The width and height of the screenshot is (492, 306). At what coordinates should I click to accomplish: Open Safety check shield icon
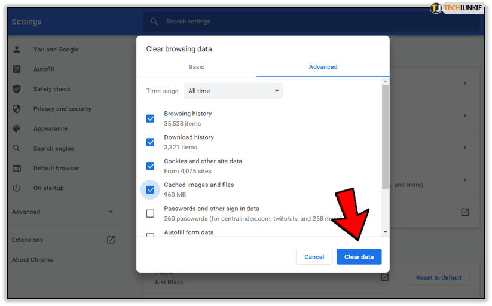tap(17, 89)
